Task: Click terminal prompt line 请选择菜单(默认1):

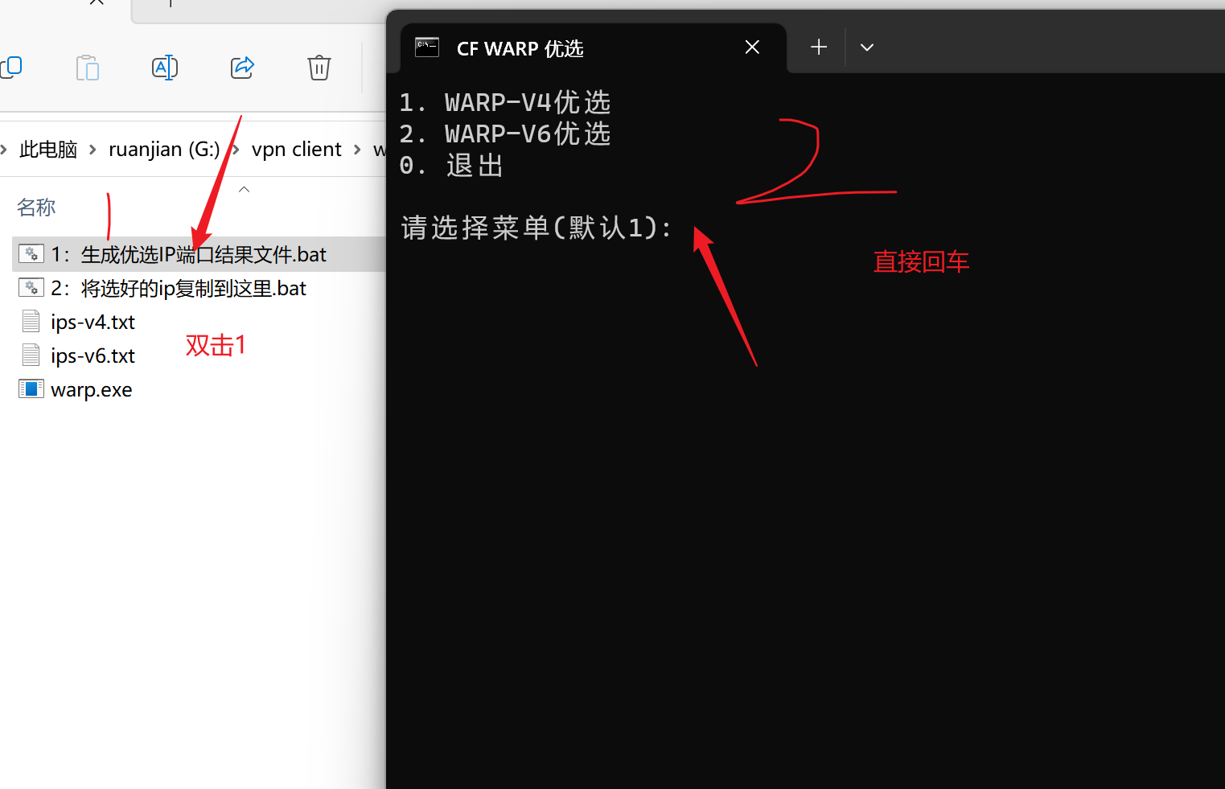Action: pos(536,228)
